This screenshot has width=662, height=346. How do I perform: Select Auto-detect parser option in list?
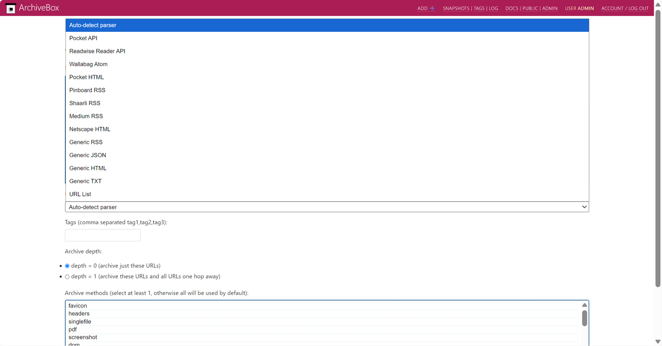(327, 25)
